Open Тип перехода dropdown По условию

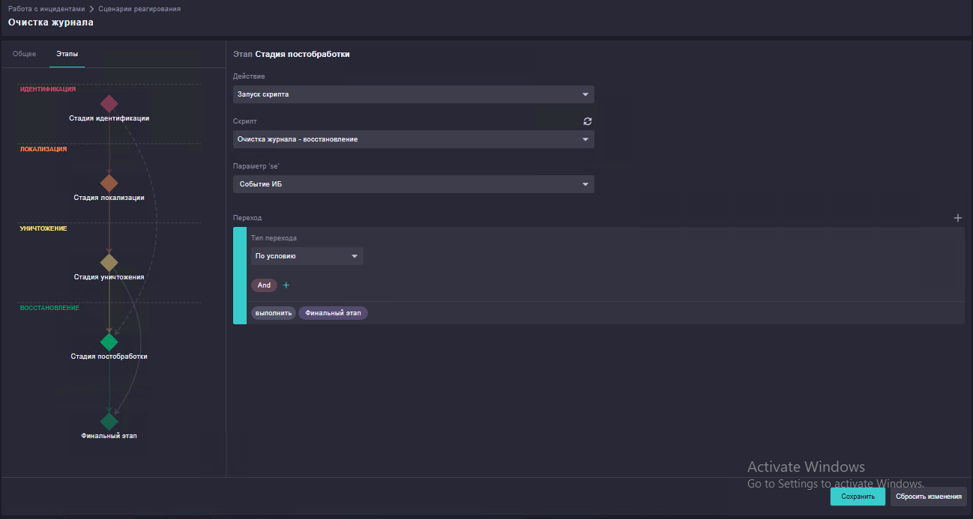pyautogui.click(x=307, y=256)
